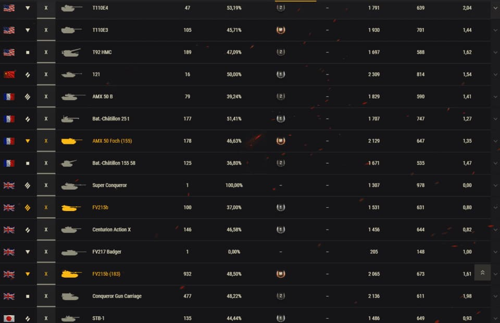This screenshot has height=323, width=500.
Task: Click the tank destroyer class icon for FV217 Badger
Action: coord(28,252)
